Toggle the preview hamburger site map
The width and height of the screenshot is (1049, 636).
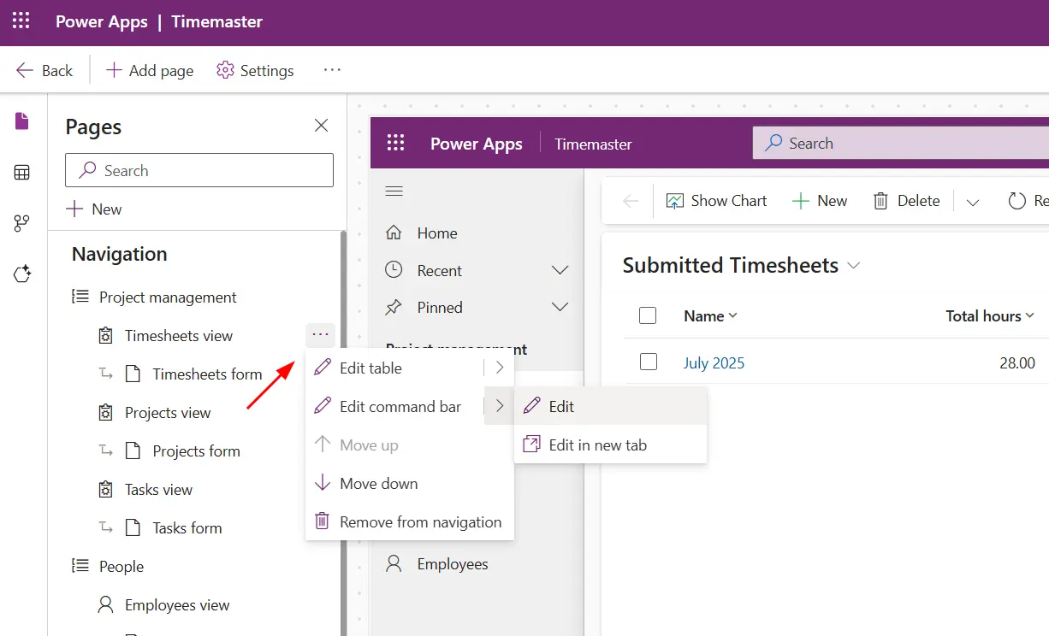[394, 191]
